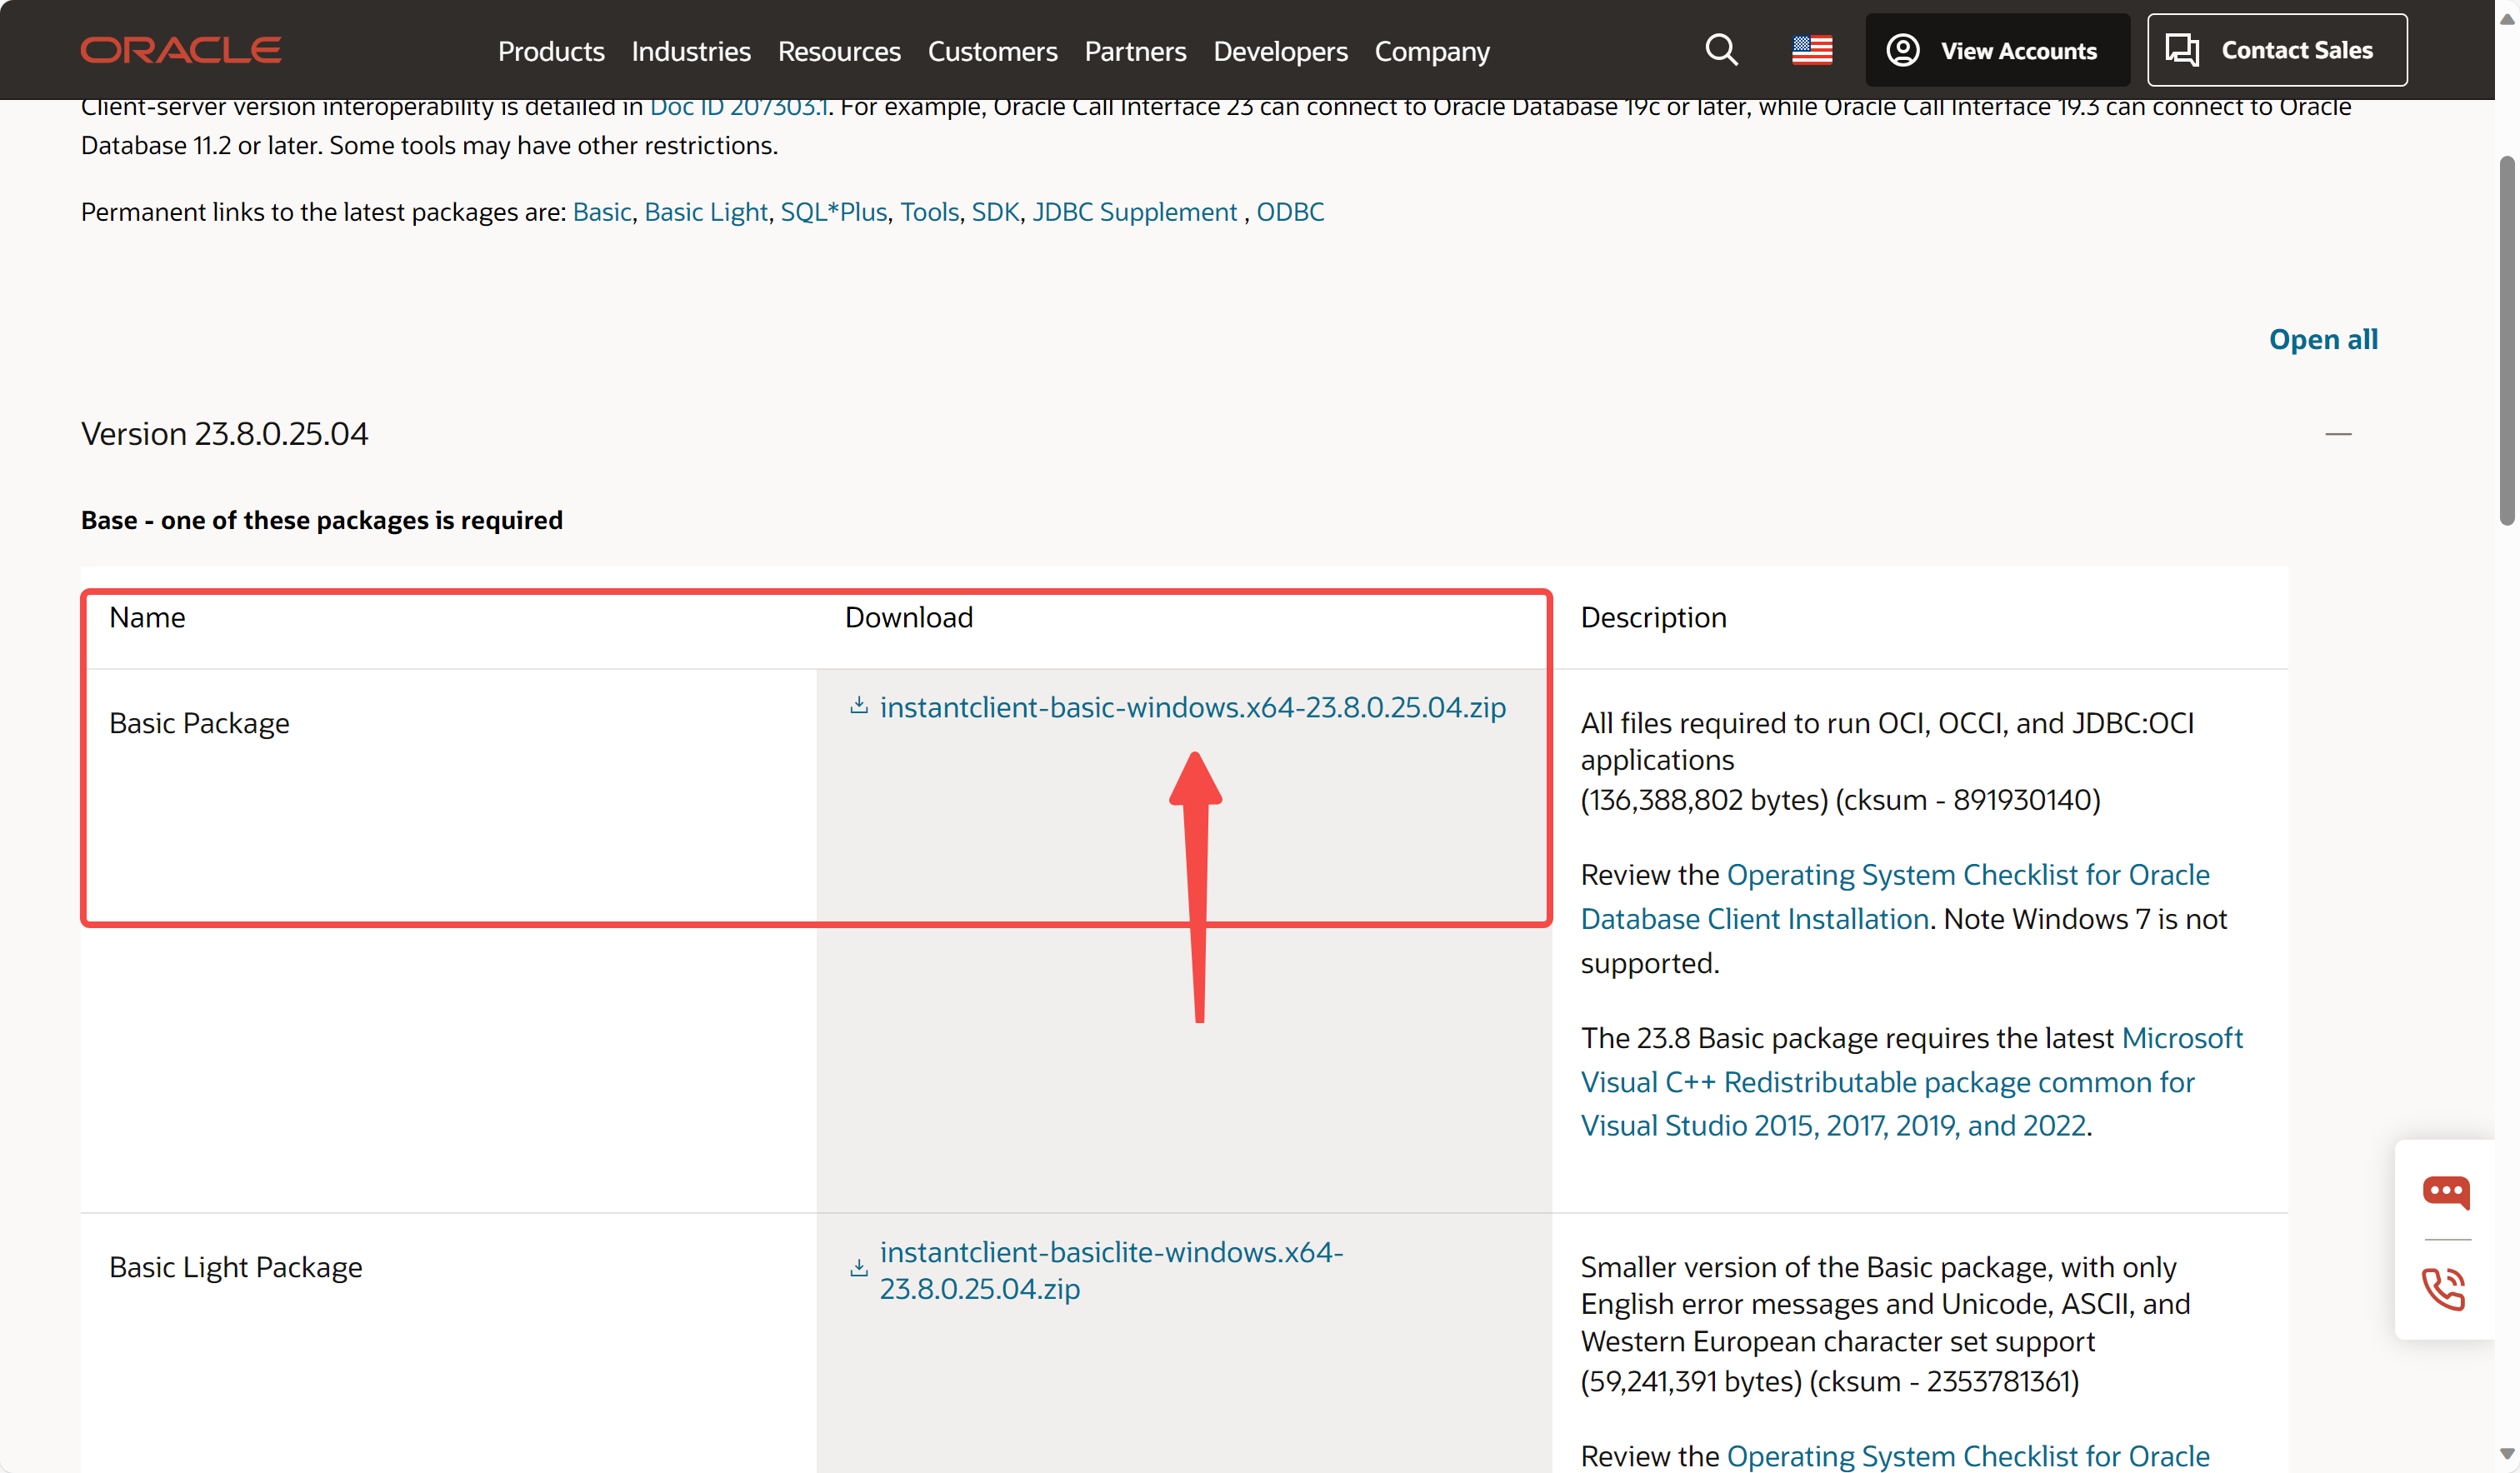
Task: Click the Download column header
Action: pos(908,617)
